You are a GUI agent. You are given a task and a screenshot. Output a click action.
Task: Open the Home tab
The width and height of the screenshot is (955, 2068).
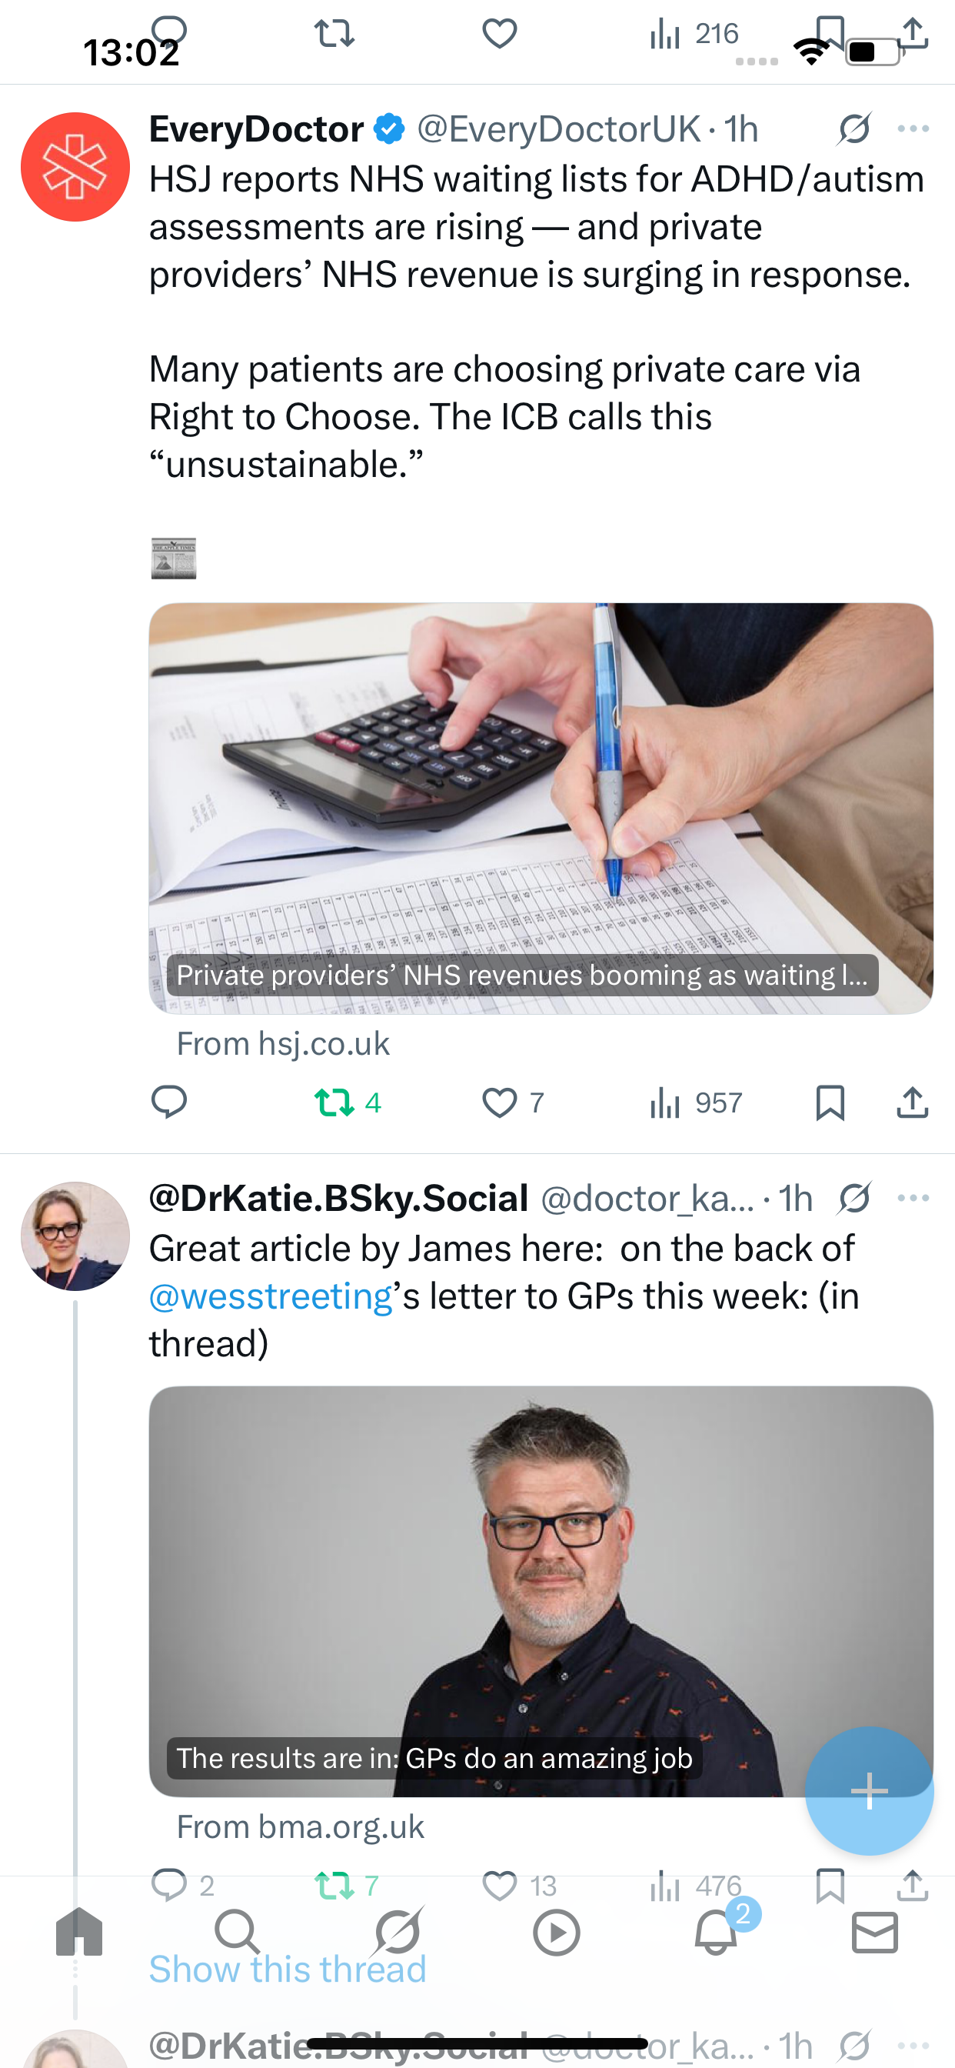pyautogui.click(x=79, y=1932)
